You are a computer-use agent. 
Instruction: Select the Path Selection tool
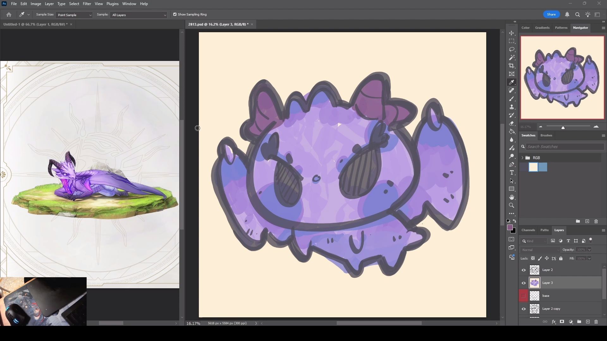[x=512, y=181]
